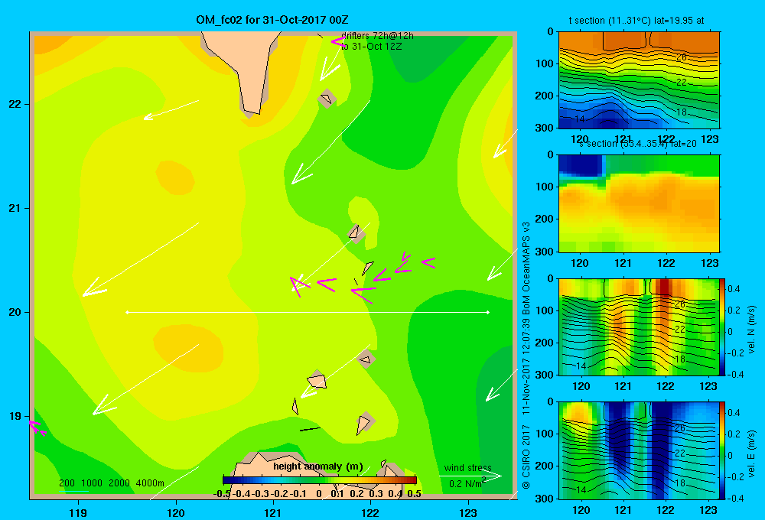Click latitude label '20' on the main map axis
Screen dimensions: 765x520
[x=15, y=312]
